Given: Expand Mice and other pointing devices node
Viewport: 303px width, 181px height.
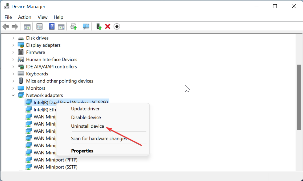Looking at the screenshot, I should tap(13, 81).
